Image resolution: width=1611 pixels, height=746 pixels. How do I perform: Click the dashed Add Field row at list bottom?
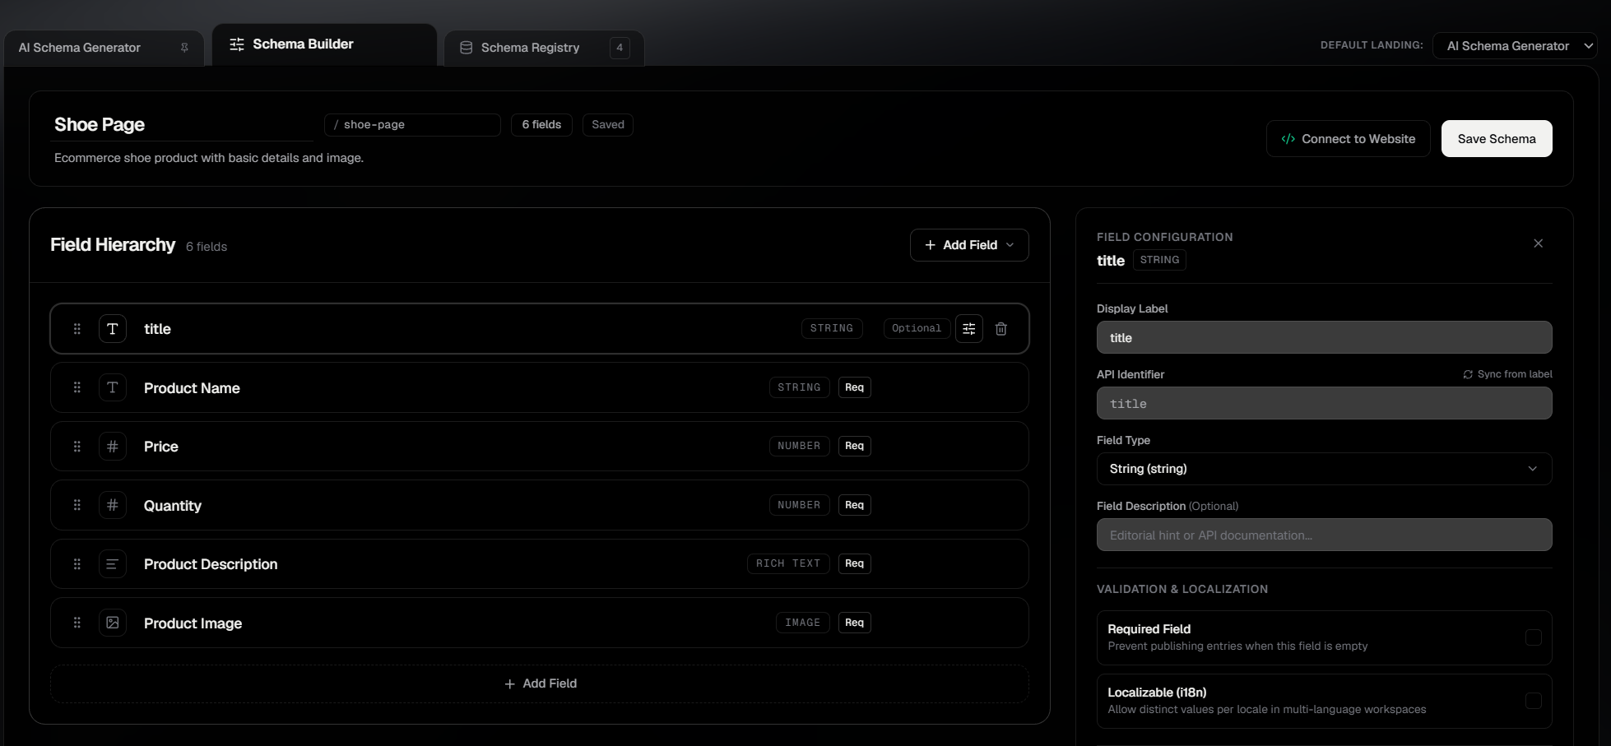point(540,683)
